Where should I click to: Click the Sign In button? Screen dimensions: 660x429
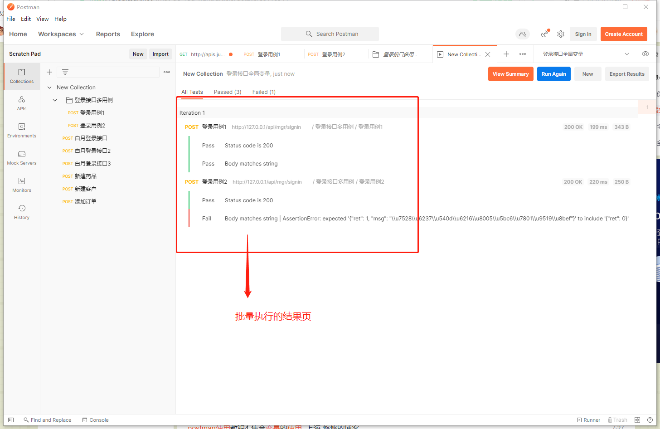tap(583, 34)
